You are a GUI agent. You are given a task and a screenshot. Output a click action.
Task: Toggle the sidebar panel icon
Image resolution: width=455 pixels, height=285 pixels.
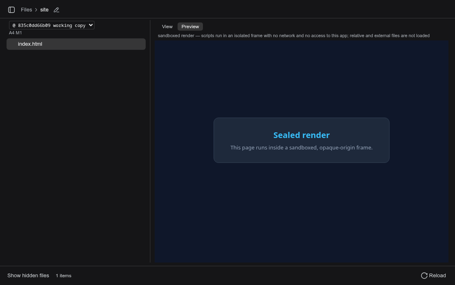(x=11, y=10)
